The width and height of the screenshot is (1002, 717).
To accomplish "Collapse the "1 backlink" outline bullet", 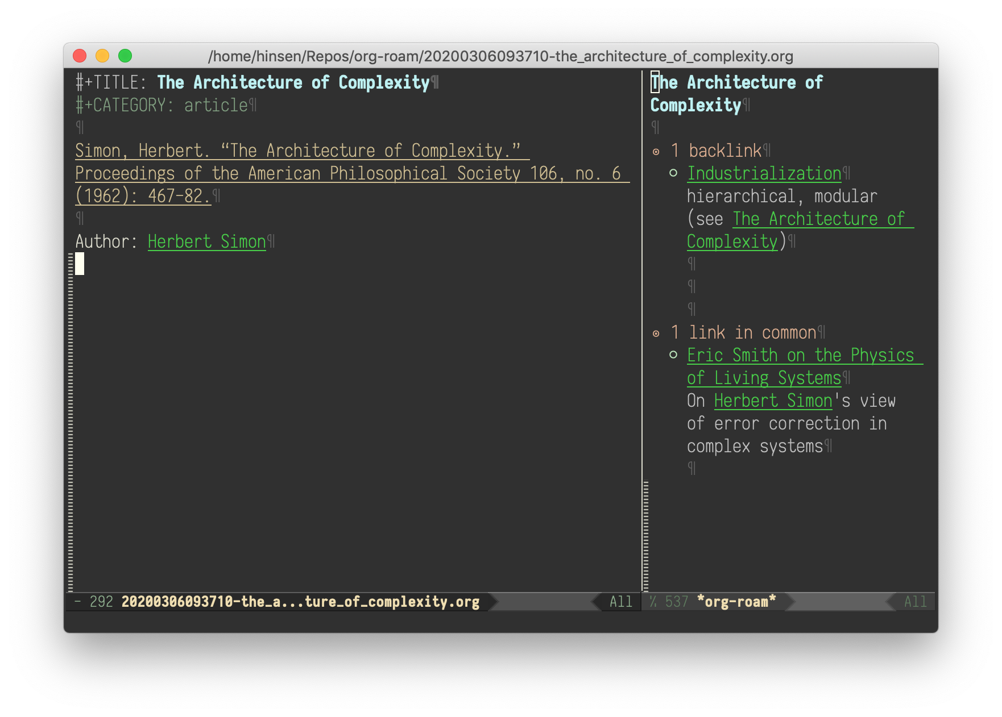I will pos(656,151).
